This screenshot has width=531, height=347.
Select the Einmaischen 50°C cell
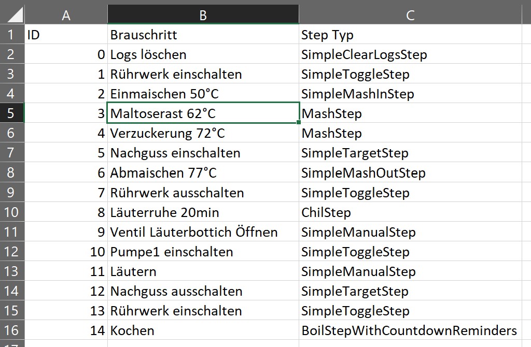point(203,94)
